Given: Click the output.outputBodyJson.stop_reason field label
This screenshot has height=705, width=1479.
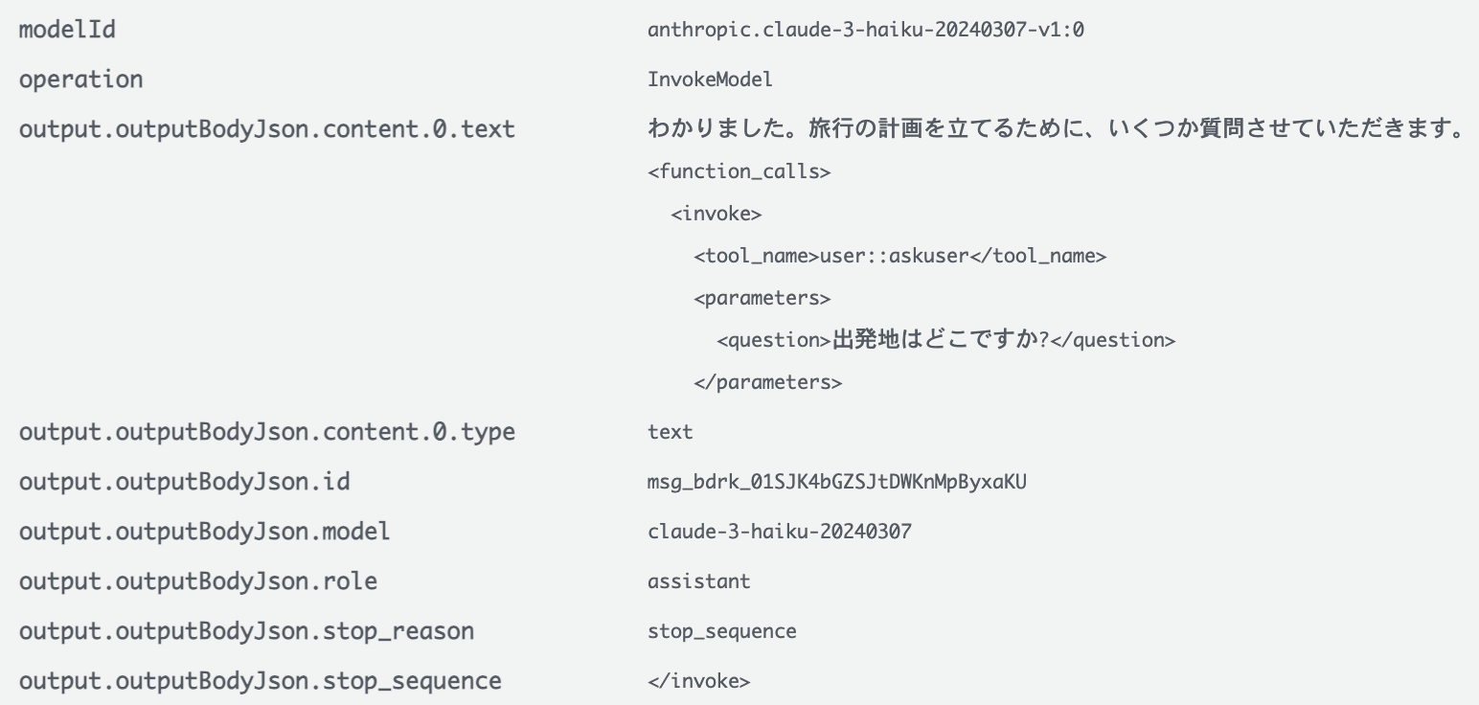Looking at the screenshot, I should (x=246, y=631).
